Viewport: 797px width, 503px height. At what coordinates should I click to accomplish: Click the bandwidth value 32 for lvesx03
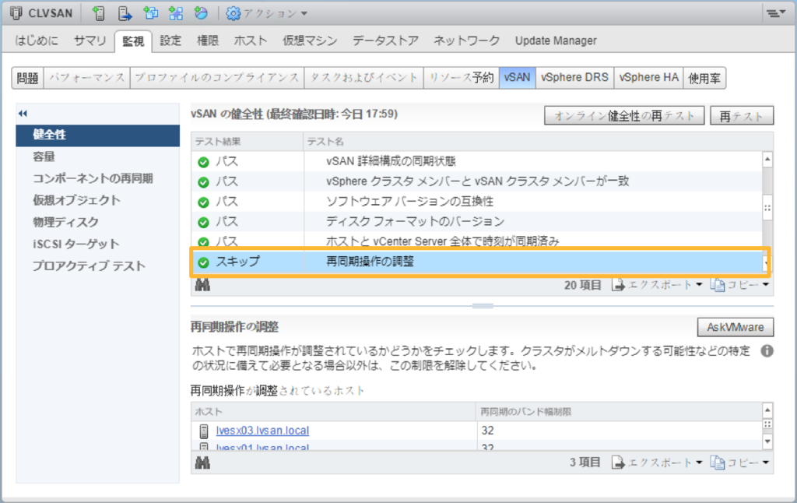487,431
